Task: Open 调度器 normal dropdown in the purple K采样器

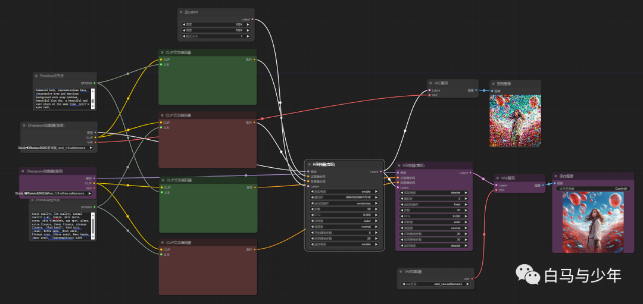Action: 434,228
